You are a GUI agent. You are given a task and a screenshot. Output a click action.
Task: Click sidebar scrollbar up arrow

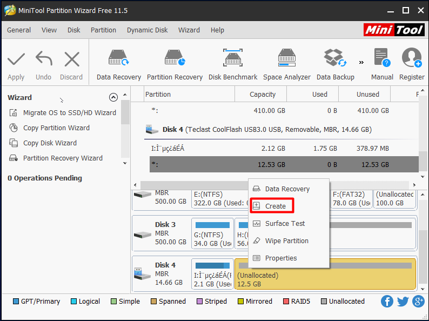click(125, 95)
